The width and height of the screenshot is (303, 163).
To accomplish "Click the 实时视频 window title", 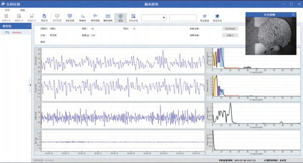I will pos(269,15).
